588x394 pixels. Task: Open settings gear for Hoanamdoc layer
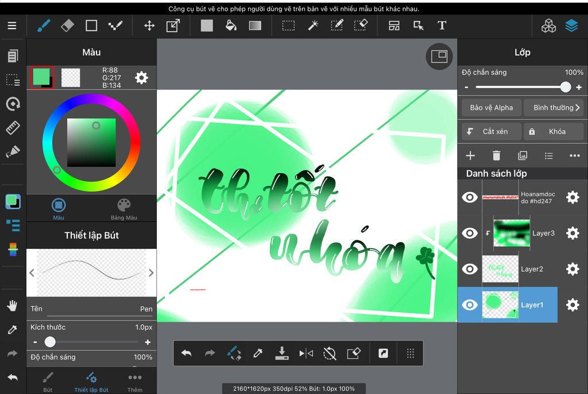tap(572, 197)
